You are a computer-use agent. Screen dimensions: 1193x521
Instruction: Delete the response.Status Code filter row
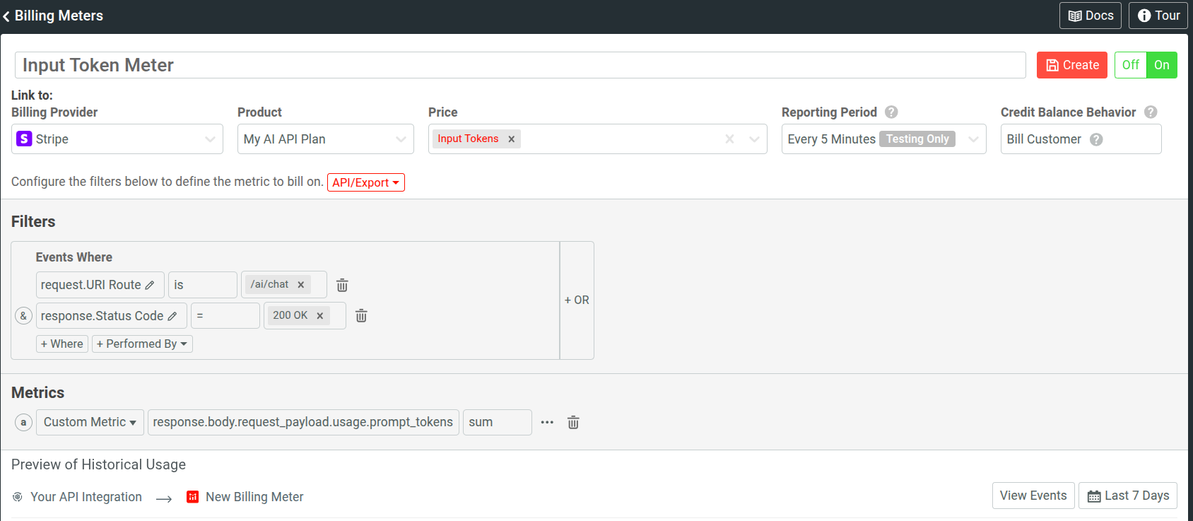361,316
